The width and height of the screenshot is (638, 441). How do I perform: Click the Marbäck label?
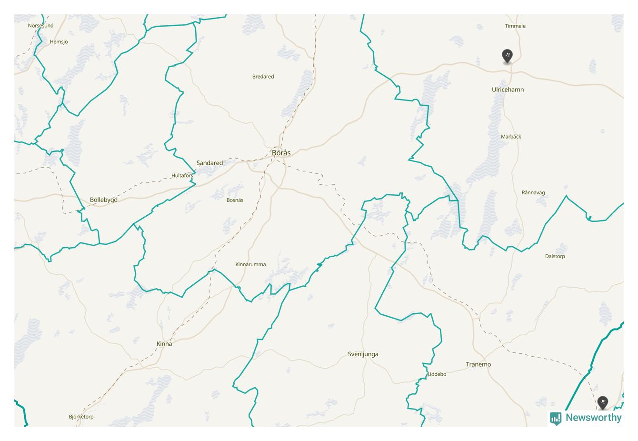pos(511,137)
